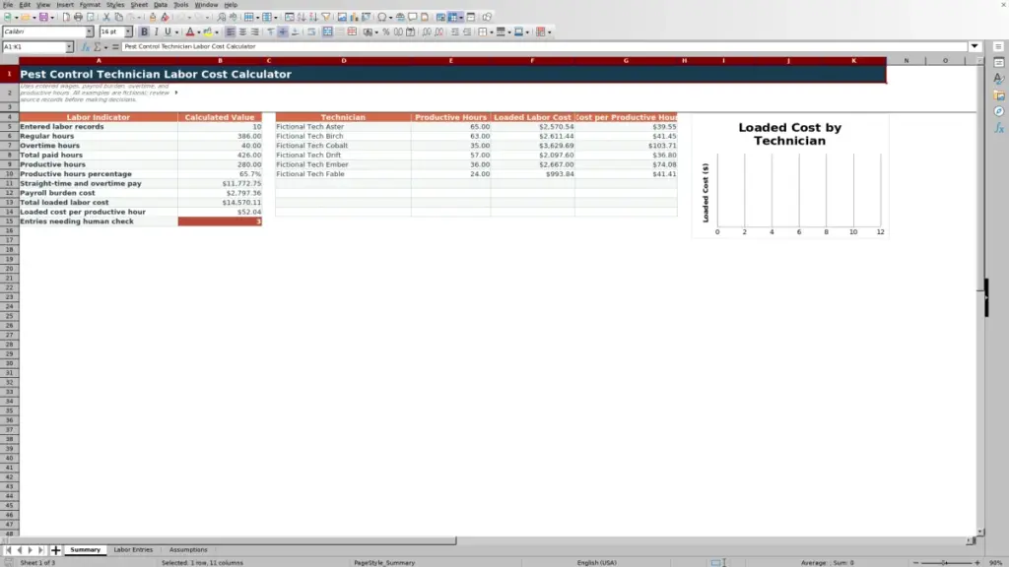The height and width of the screenshot is (567, 1009).
Task: Toggle Italic formatting
Action: click(156, 32)
